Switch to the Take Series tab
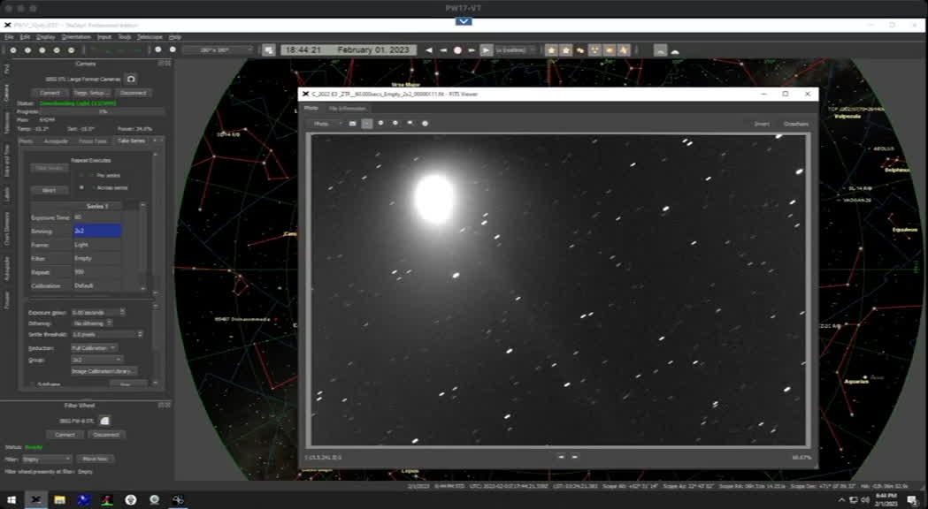Image resolution: width=928 pixels, height=509 pixels. pos(131,141)
